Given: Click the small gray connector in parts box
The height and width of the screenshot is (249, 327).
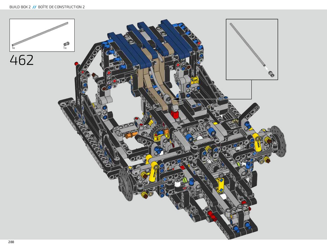Looking at the screenshot, I should click(66, 44).
